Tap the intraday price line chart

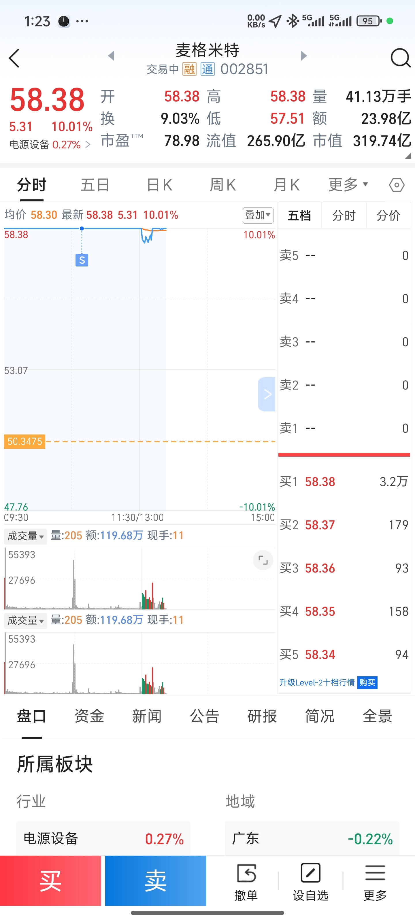pos(139,369)
